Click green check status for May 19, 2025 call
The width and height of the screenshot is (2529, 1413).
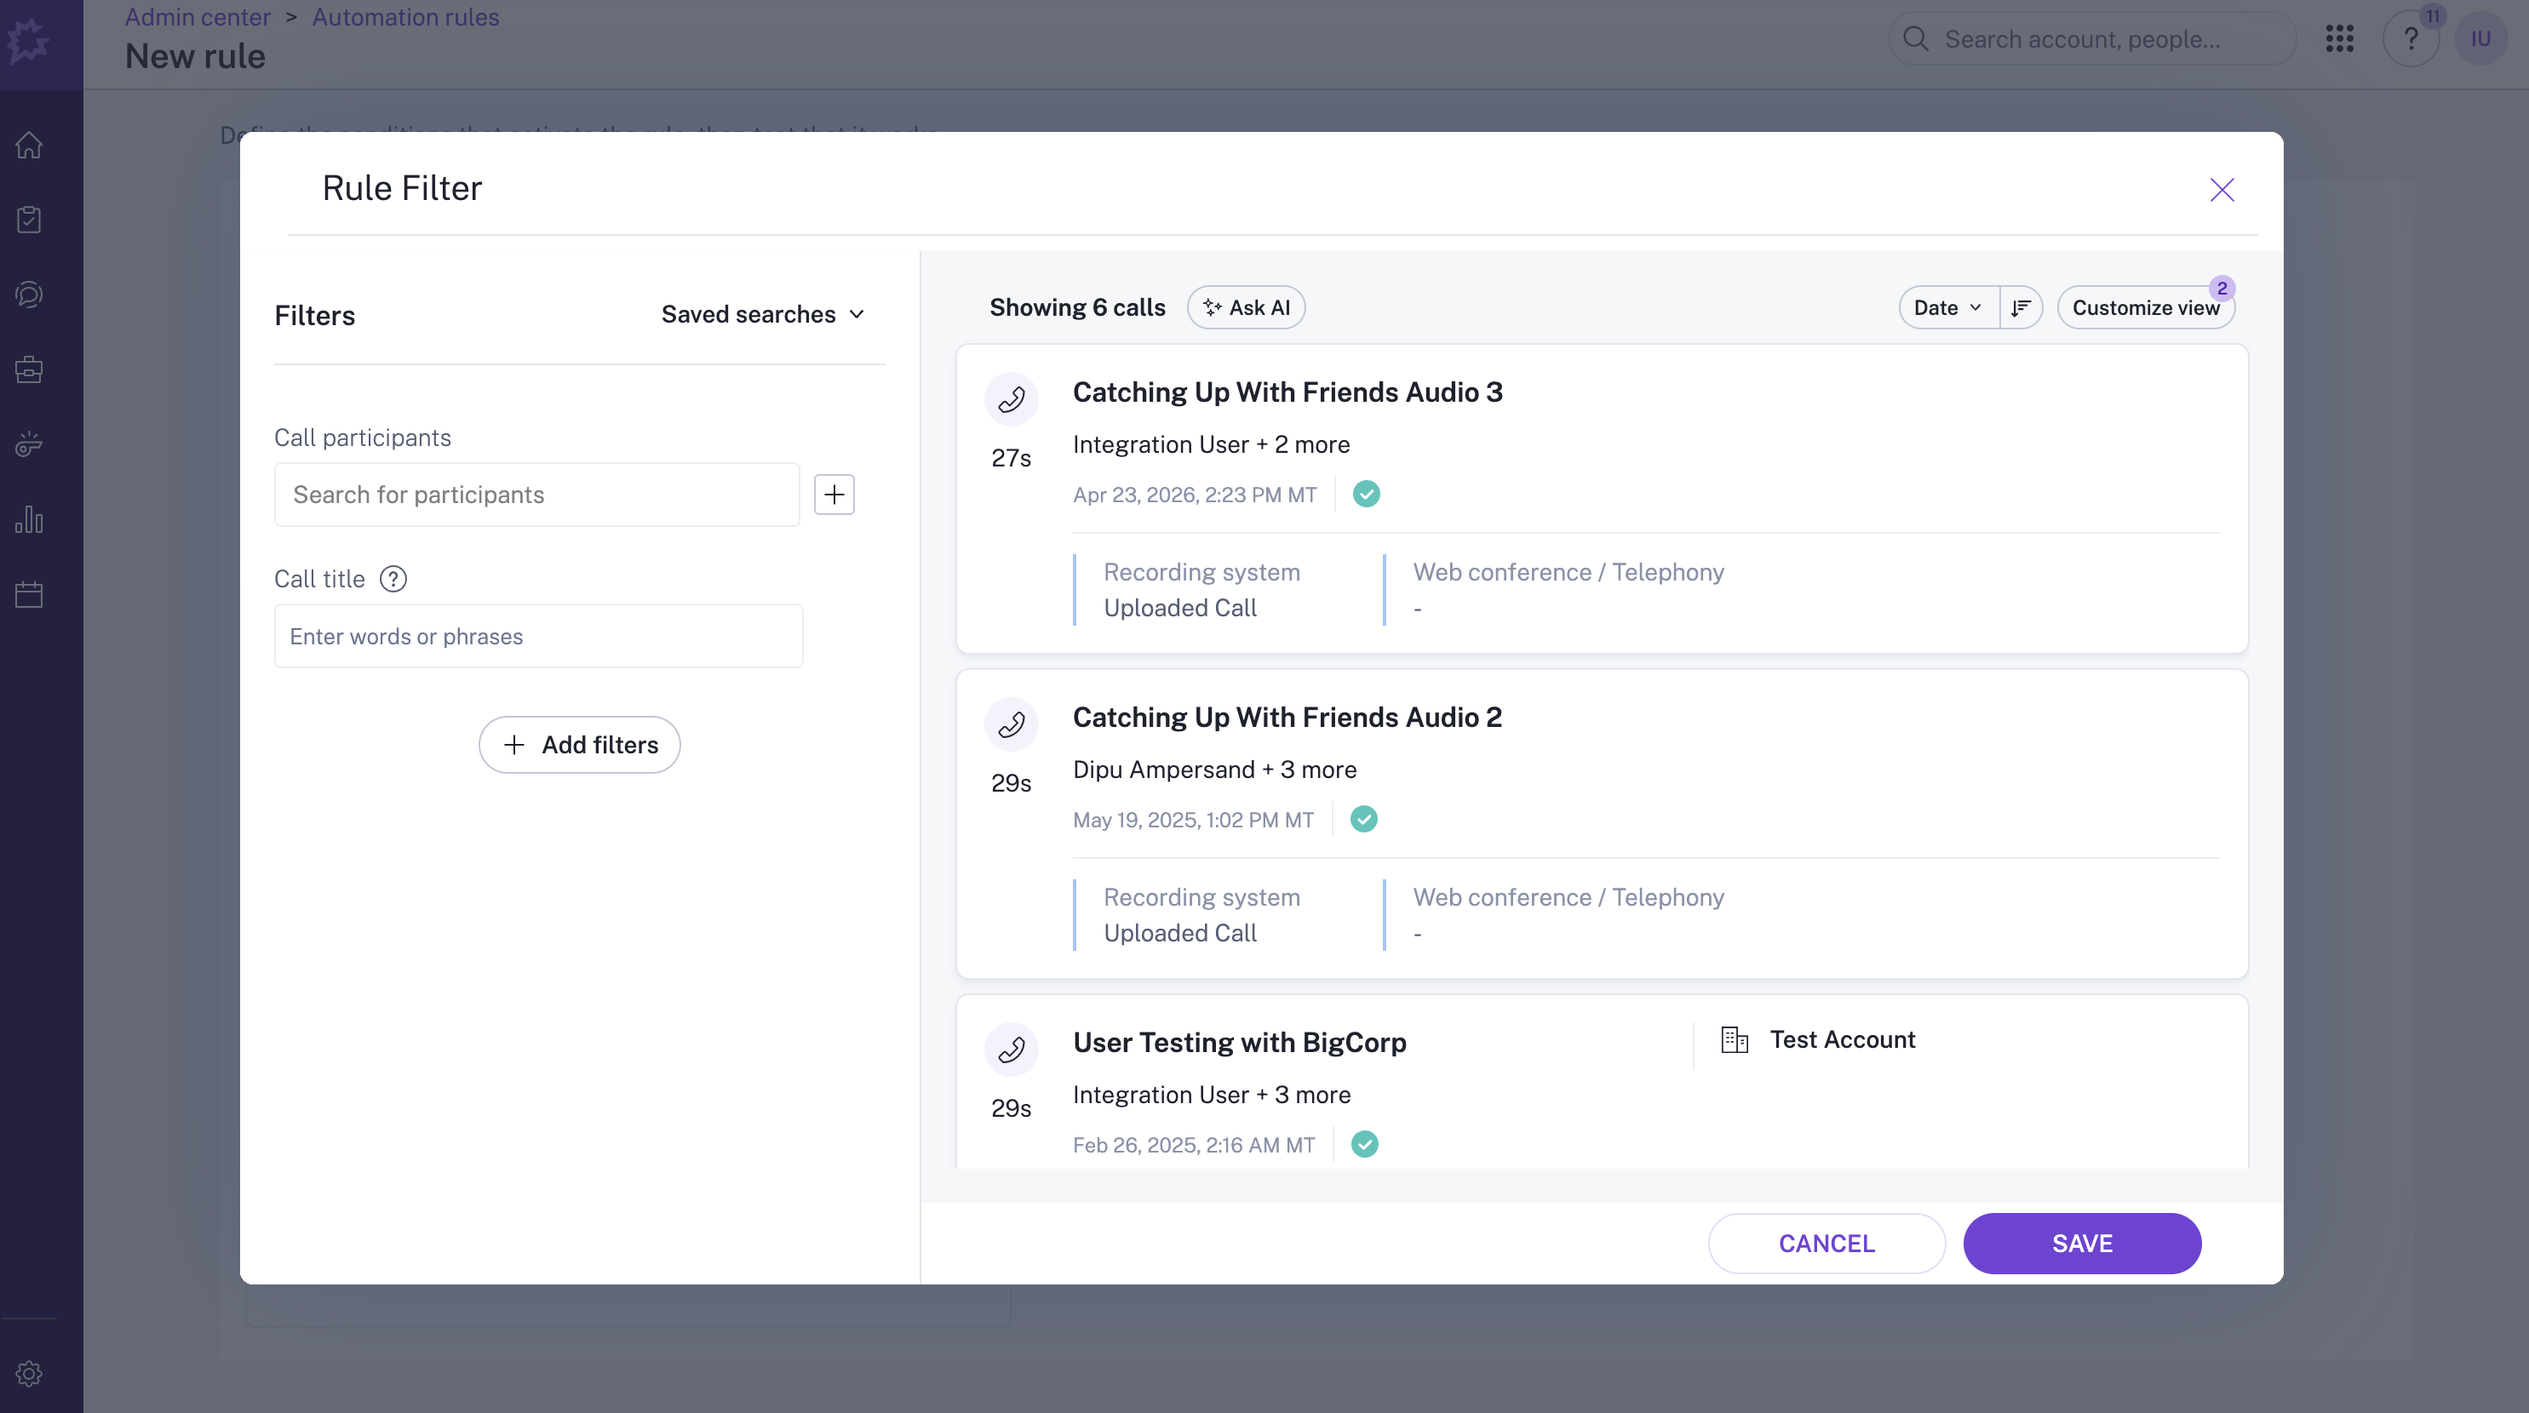[x=1363, y=818]
